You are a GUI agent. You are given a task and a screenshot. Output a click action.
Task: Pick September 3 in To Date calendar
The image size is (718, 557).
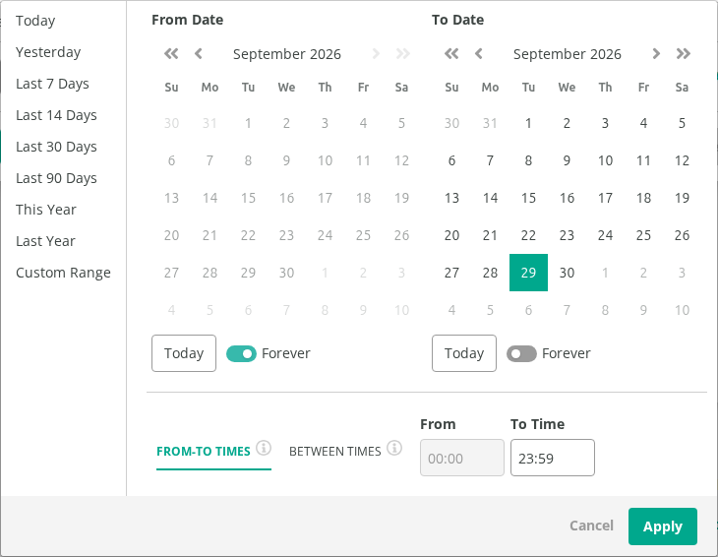tap(605, 123)
